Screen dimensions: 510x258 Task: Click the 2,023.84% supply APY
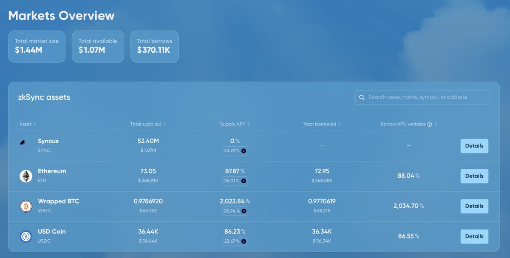coord(235,201)
